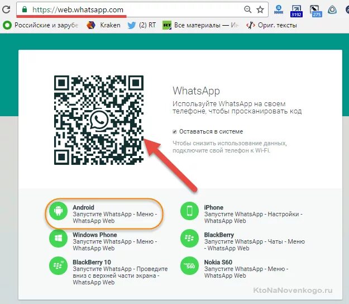Click the 'Windows Phone' platform title
Screen dimensions: 349x304
tap(95, 235)
